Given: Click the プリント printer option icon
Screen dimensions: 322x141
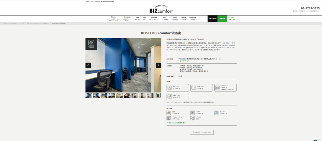Looking at the screenshot, I should [192, 118].
